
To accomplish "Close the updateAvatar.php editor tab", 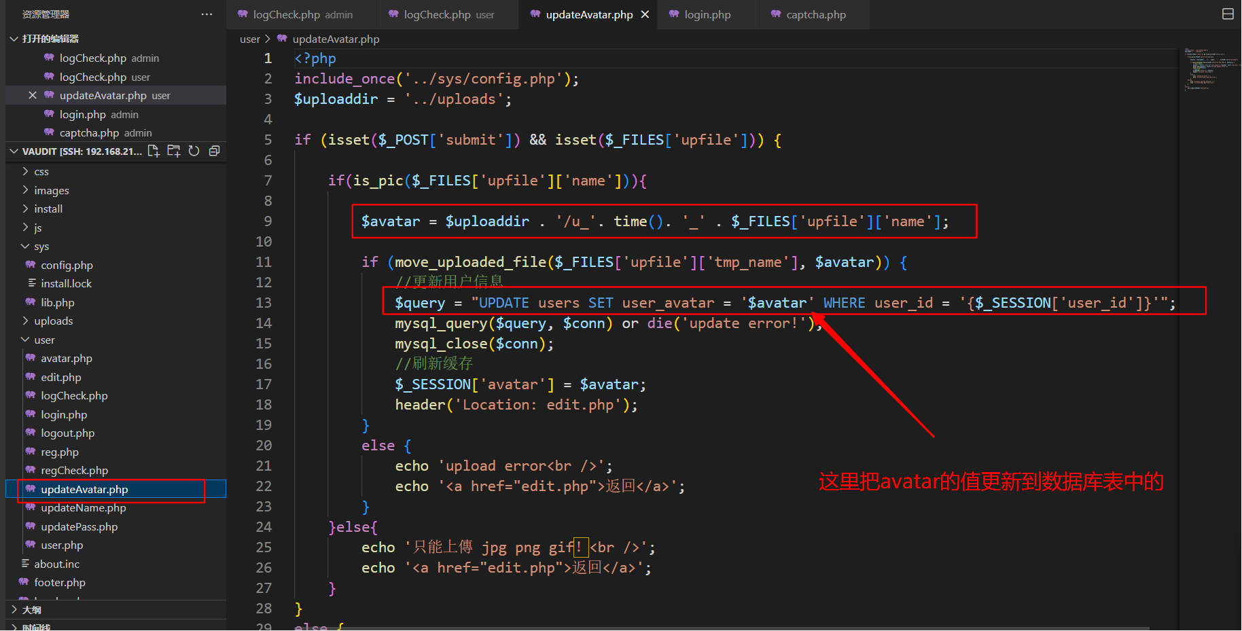I will pyautogui.click(x=645, y=14).
